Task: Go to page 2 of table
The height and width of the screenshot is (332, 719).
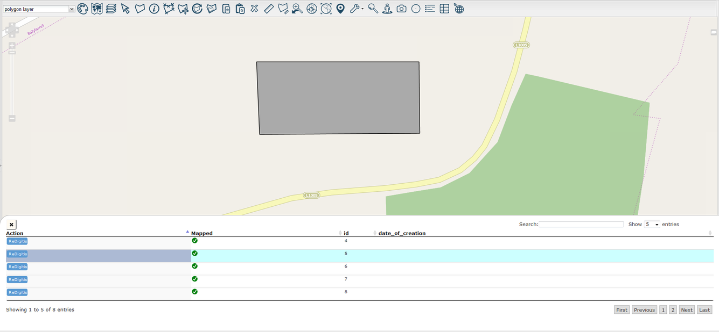Action: coord(673,310)
